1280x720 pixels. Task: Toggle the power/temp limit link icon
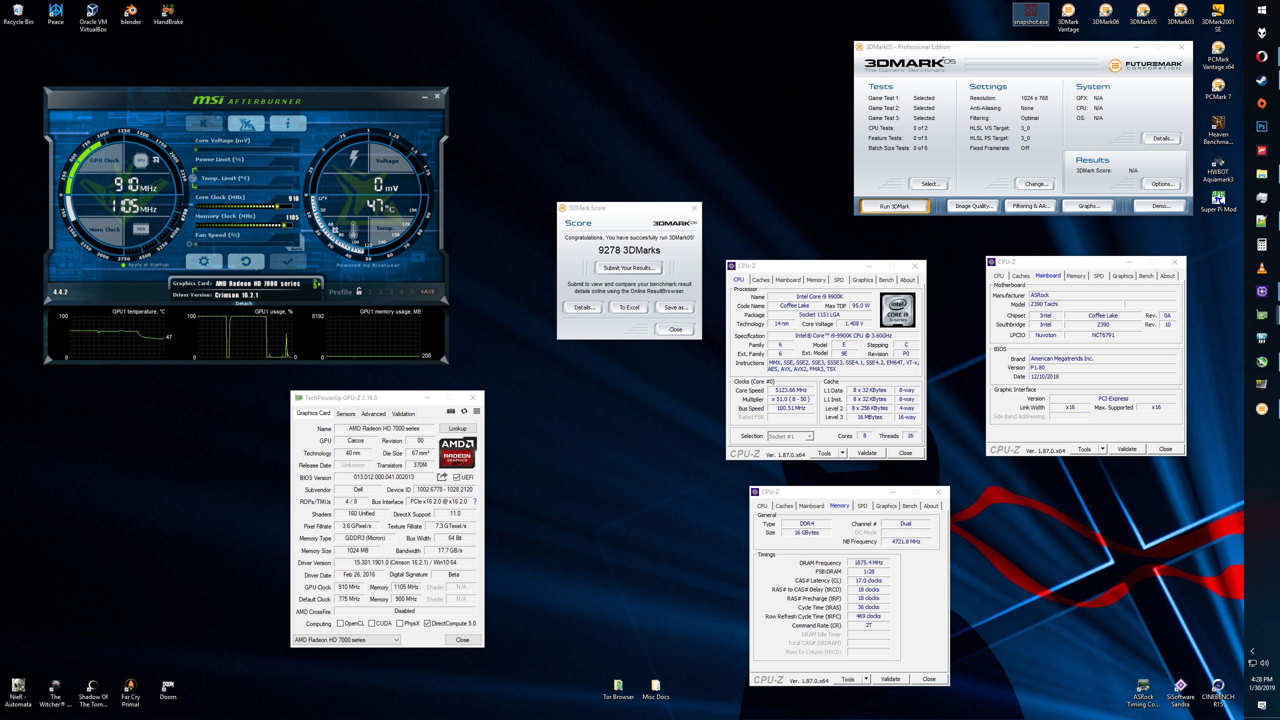pos(193,178)
